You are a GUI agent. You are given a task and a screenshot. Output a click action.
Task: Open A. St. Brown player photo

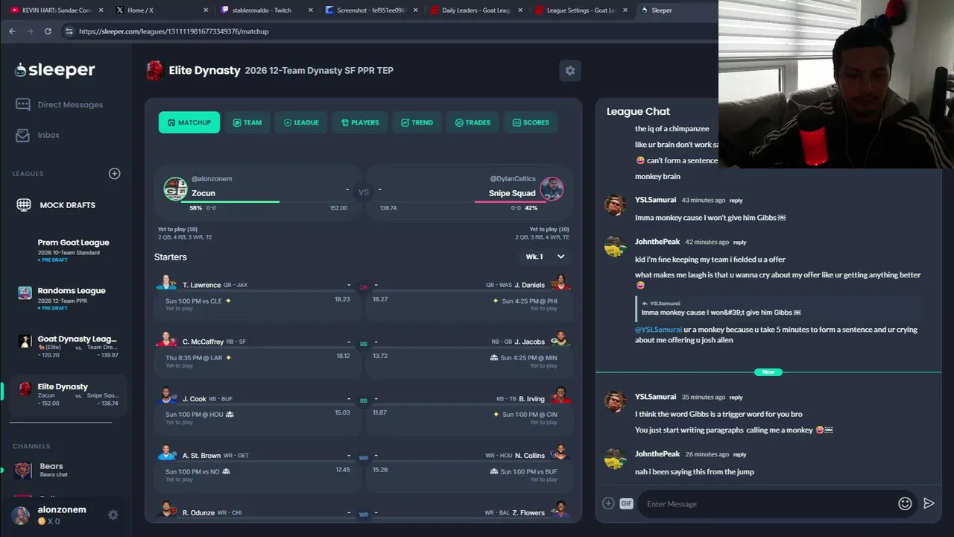[166, 453]
